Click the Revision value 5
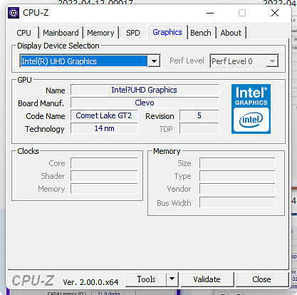Viewport: 297px width, 295px height. point(199,115)
